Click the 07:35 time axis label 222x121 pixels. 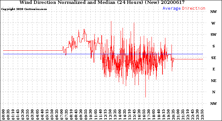pyautogui.click(x=66, y=115)
